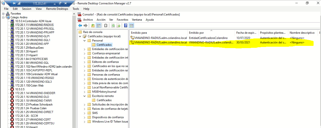Expand MSIEHistoryJournal store

click(85, 91)
